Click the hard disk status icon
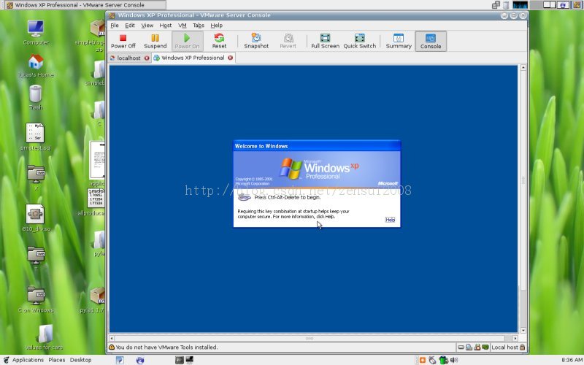 pos(461,347)
